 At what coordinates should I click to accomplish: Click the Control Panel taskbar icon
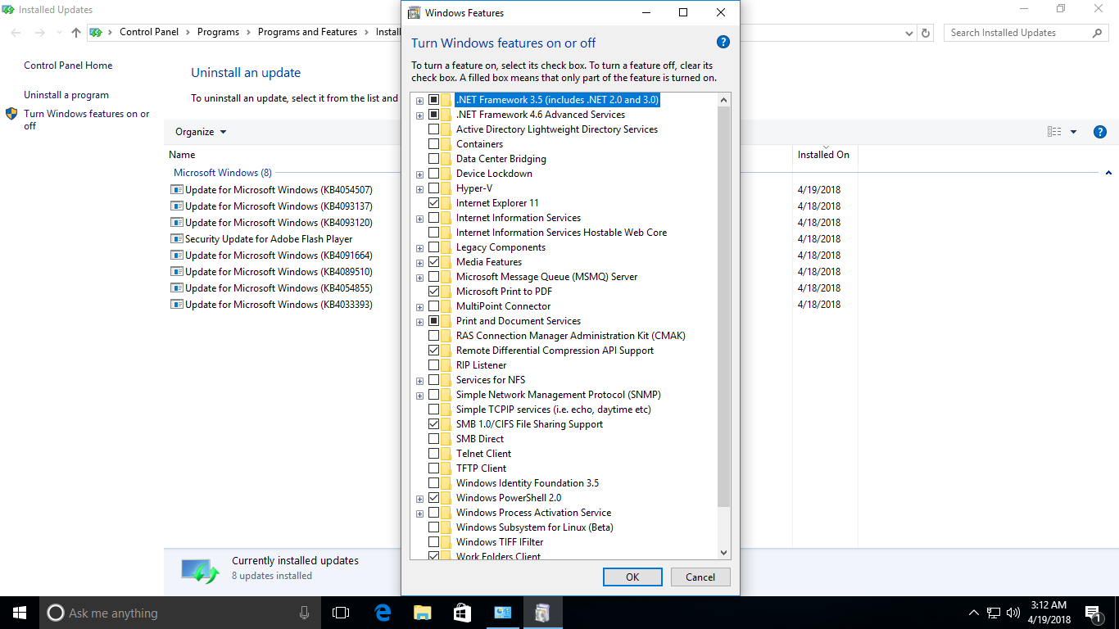pyautogui.click(x=502, y=613)
